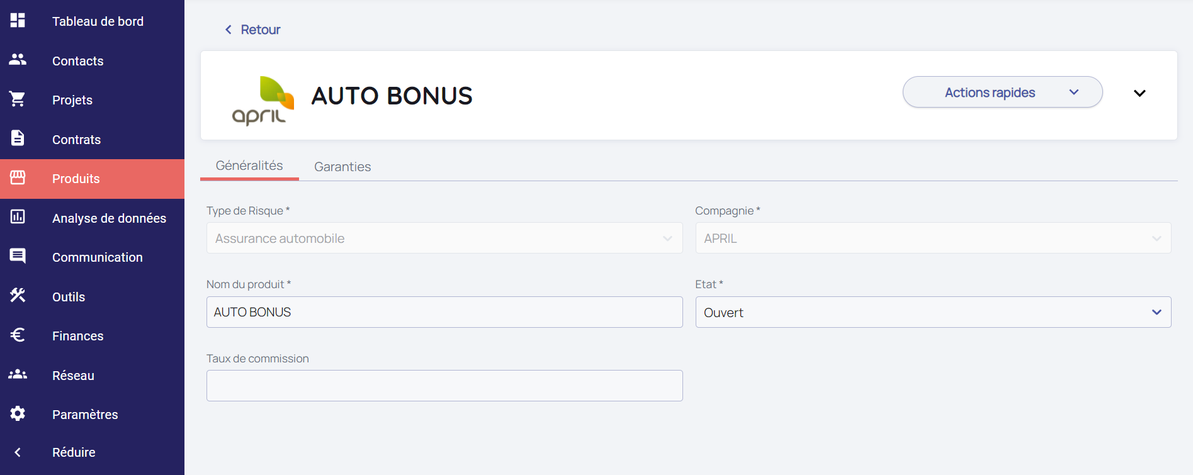Open Projets via the shopping cart icon
1193x475 pixels.
18,99
